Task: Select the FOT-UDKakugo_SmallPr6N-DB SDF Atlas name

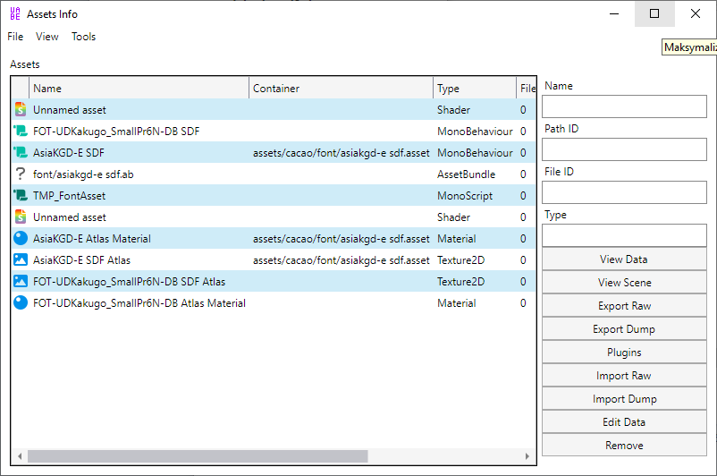Action: pos(129,282)
